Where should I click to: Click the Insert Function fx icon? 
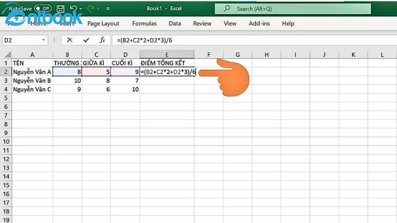102,40
